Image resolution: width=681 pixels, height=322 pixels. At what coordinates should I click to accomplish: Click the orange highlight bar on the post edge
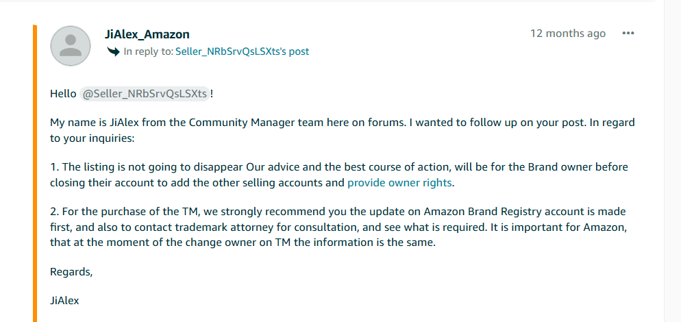click(x=35, y=173)
